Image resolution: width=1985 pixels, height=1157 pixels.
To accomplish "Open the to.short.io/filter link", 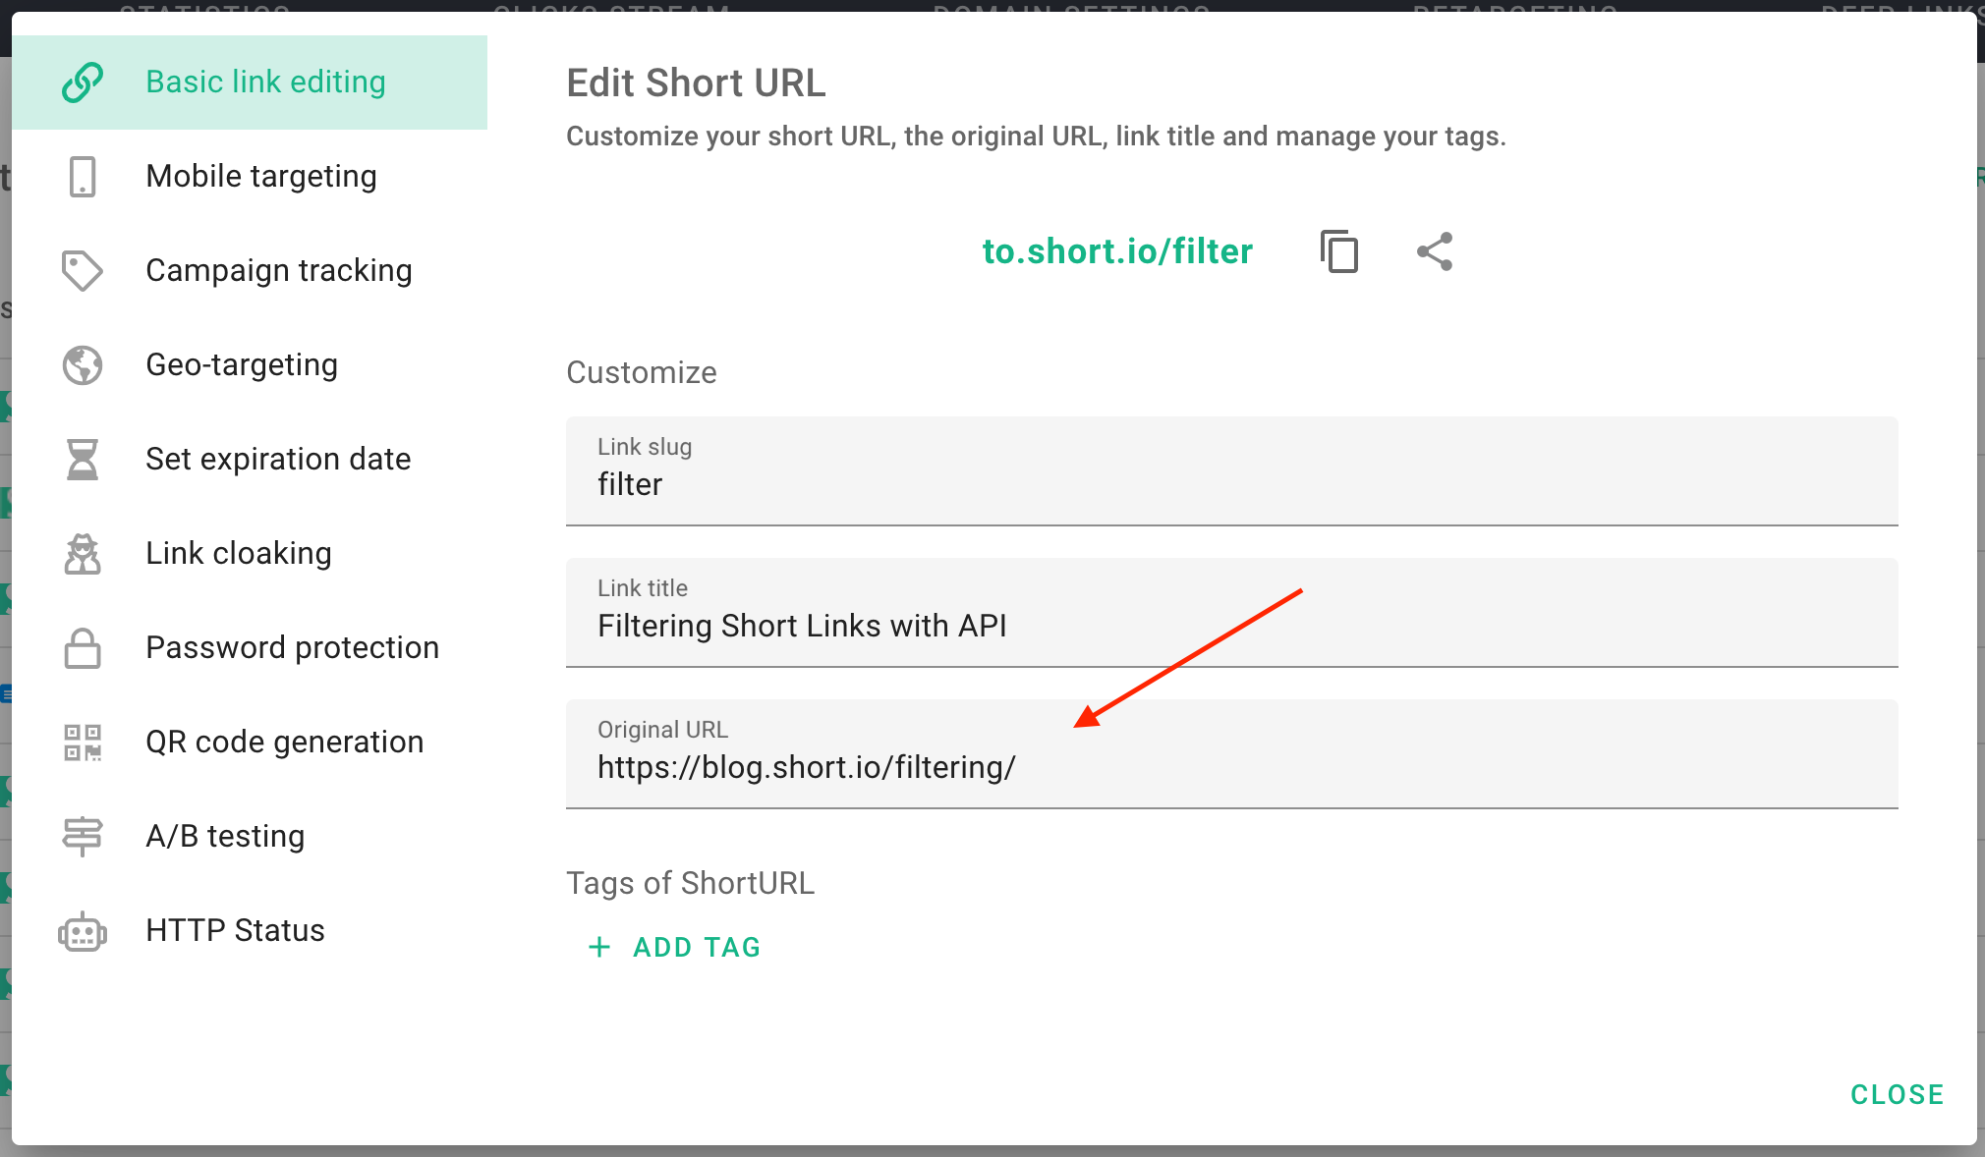I will pos(1117,251).
